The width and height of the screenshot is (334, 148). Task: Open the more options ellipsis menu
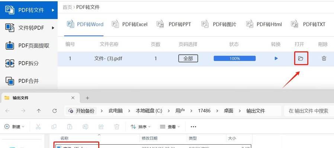193,127
